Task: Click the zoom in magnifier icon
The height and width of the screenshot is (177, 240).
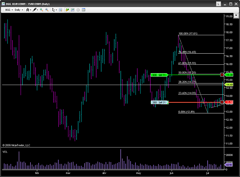Action: point(41,10)
